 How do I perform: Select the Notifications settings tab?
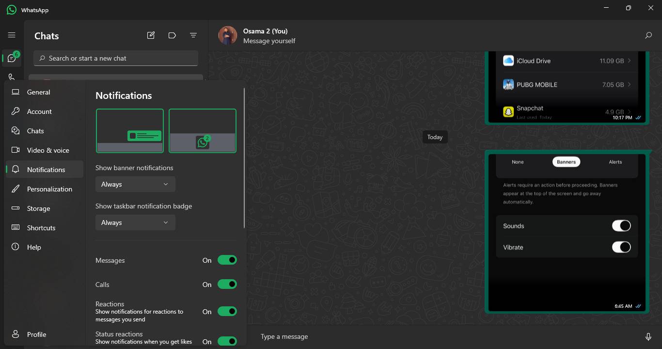click(x=45, y=170)
